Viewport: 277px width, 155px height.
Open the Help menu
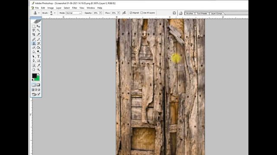(100, 8)
